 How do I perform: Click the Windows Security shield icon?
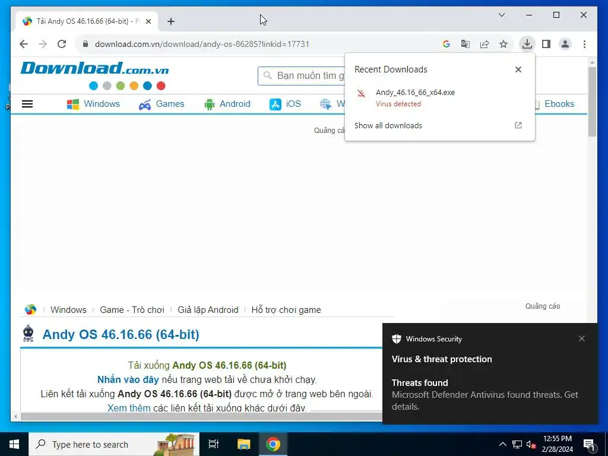(x=396, y=339)
